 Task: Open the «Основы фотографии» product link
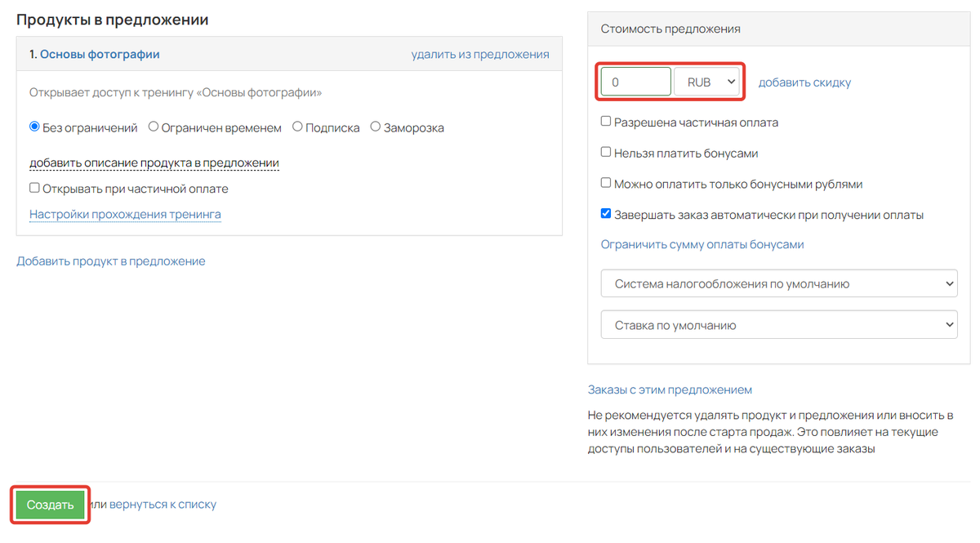pos(100,55)
